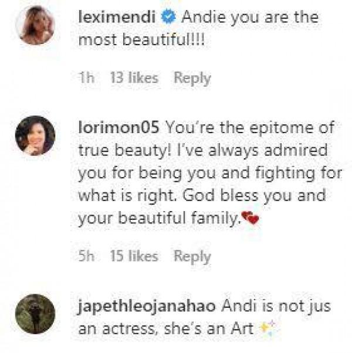Click the '1h' timestamp on leximendi's comment

pos(86,77)
